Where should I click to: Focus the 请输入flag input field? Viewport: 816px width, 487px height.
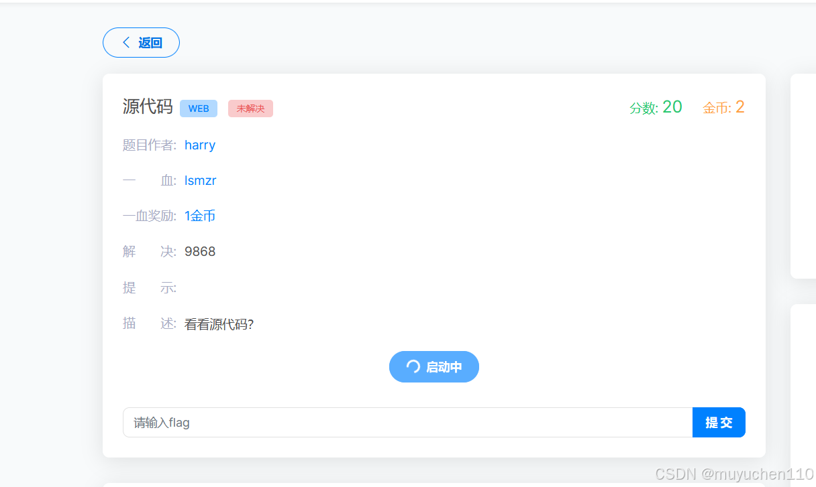click(407, 423)
